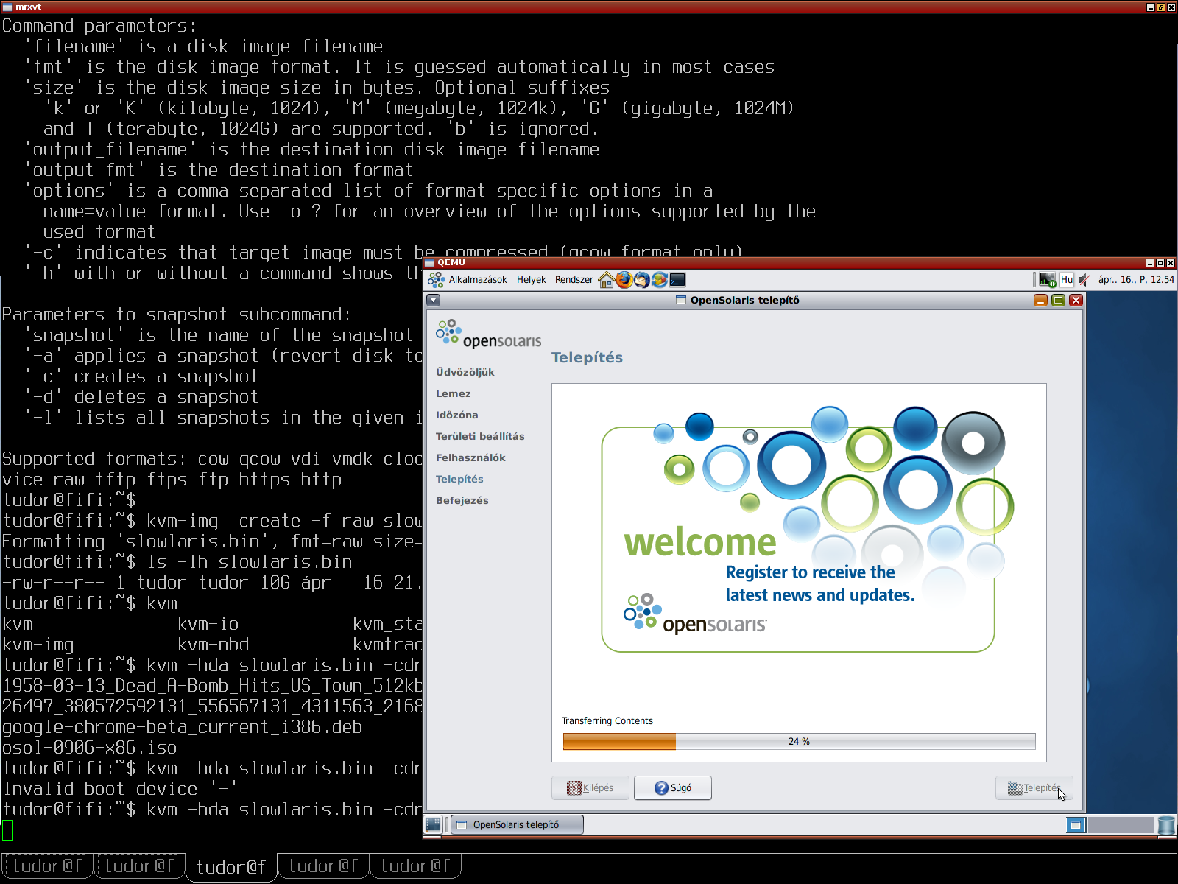
Task: Click the installation progress bar
Action: pyautogui.click(x=799, y=741)
